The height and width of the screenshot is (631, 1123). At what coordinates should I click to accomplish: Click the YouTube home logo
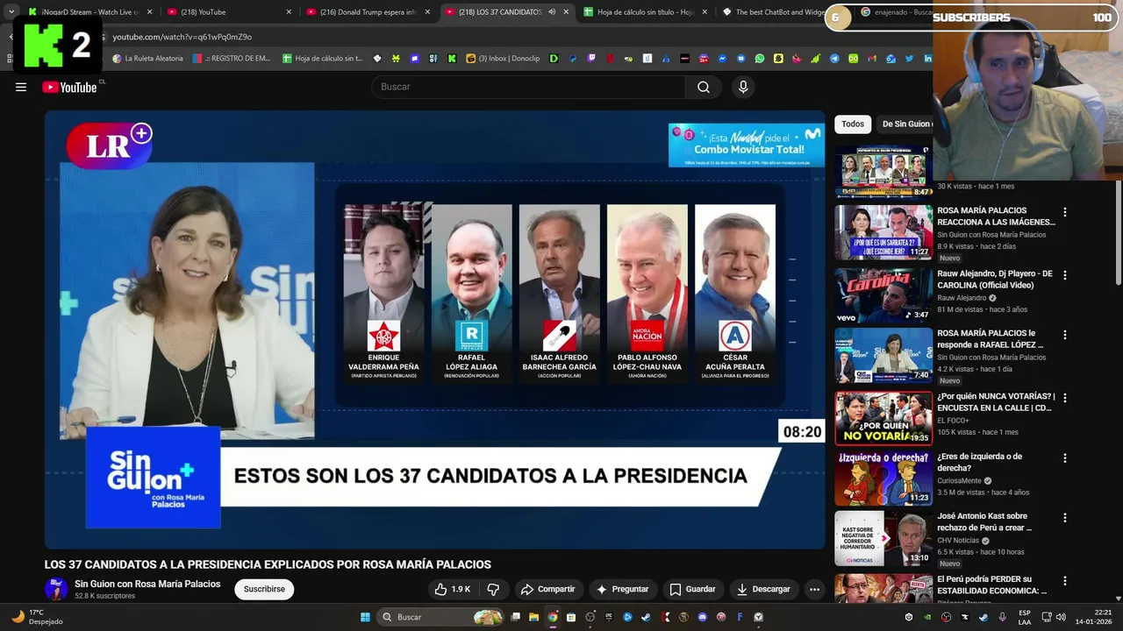pyautogui.click(x=69, y=87)
